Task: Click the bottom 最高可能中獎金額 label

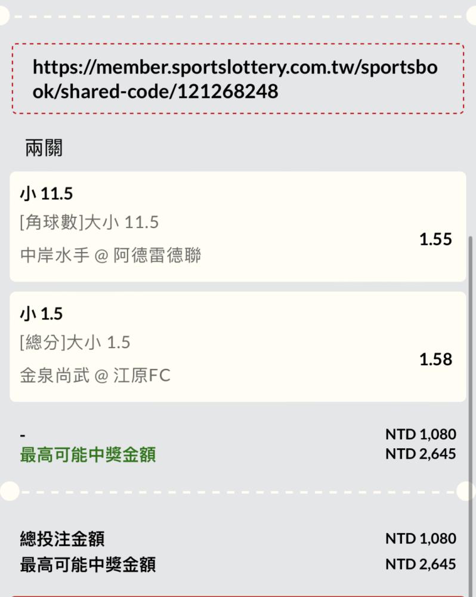Action: point(88,564)
